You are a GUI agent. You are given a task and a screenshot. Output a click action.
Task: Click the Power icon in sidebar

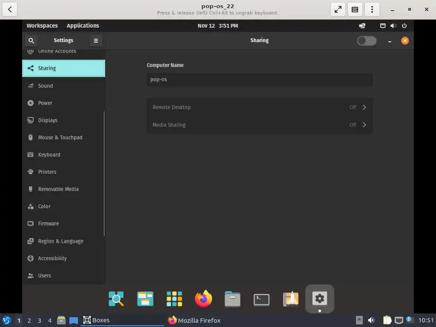(x=31, y=103)
